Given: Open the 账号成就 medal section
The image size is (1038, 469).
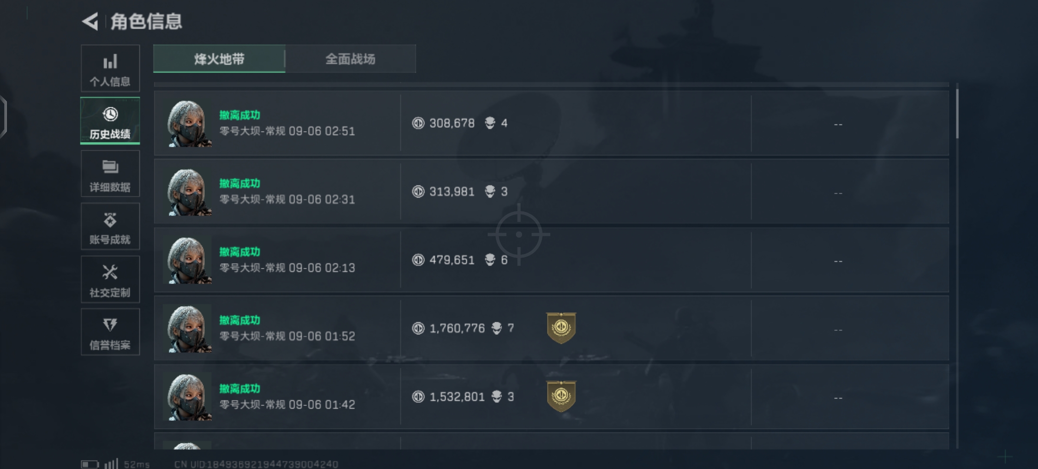Looking at the screenshot, I should 110,227.
